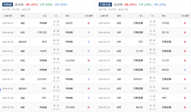Click the 2026-03-11 date cell
This screenshot has height=112, width=191.
click(8, 79)
